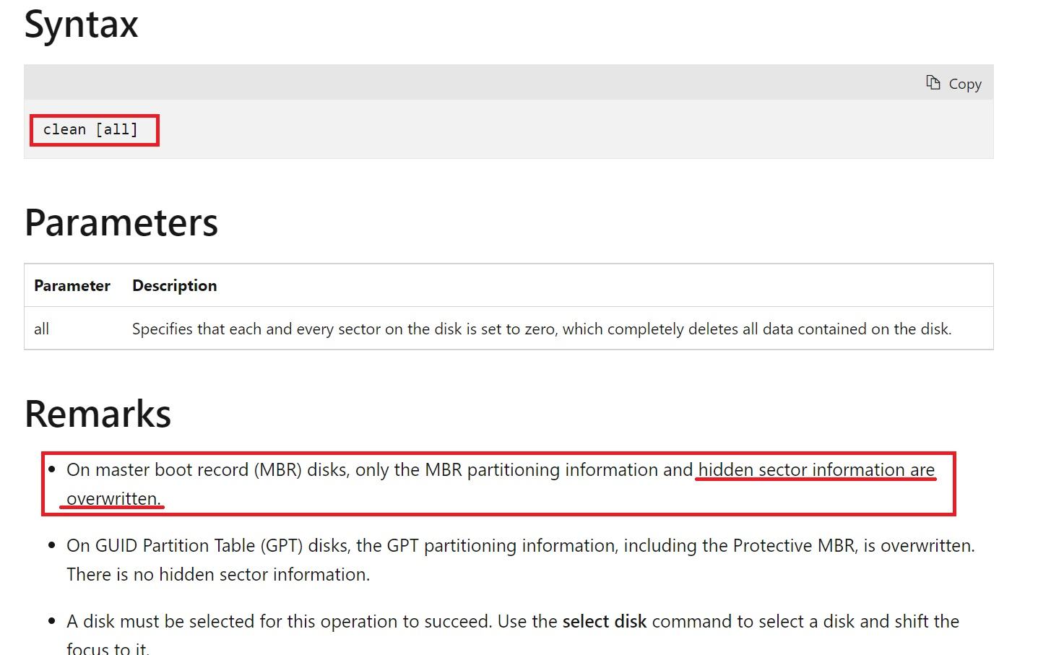Click the sentence "There is no hidden sector information."
The height and width of the screenshot is (655, 1038).
[218, 574]
